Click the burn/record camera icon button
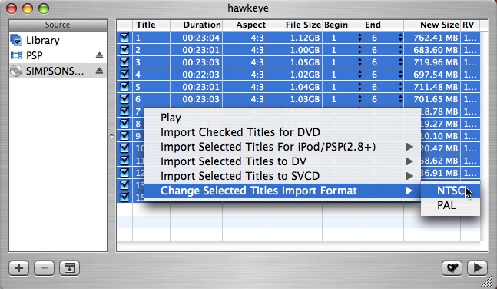The height and width of the screenshot is (289, 497). [452, 267]
